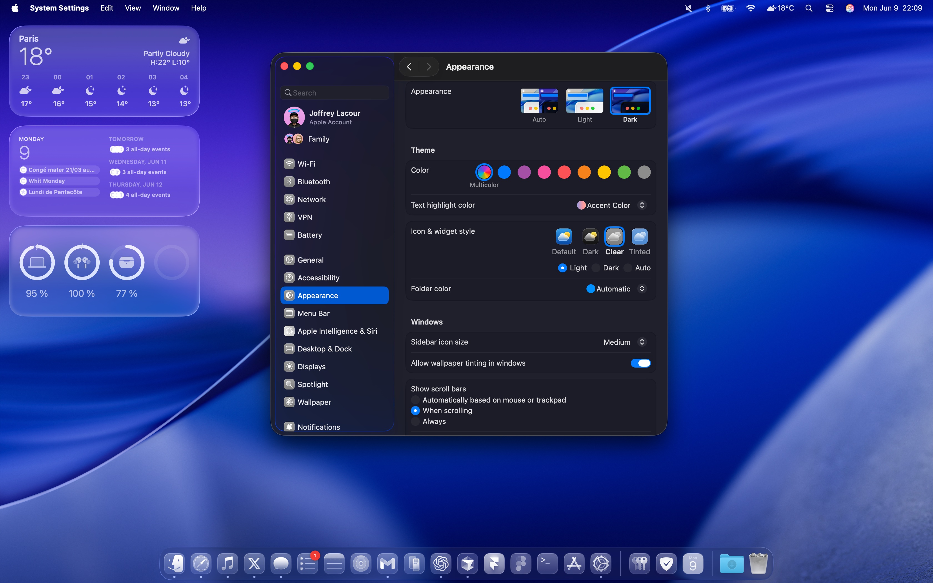The height and width of the screenshot is (583, 933).
Task: Open the Wi-Fi settings in sidebar
Action: coord(306,164)
